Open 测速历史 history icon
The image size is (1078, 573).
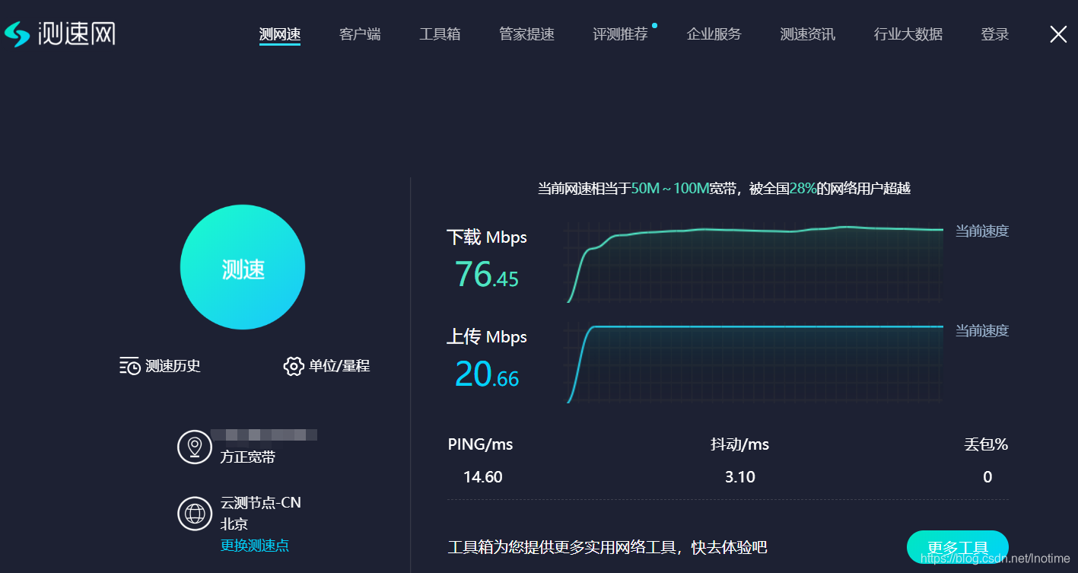[130, 366]
